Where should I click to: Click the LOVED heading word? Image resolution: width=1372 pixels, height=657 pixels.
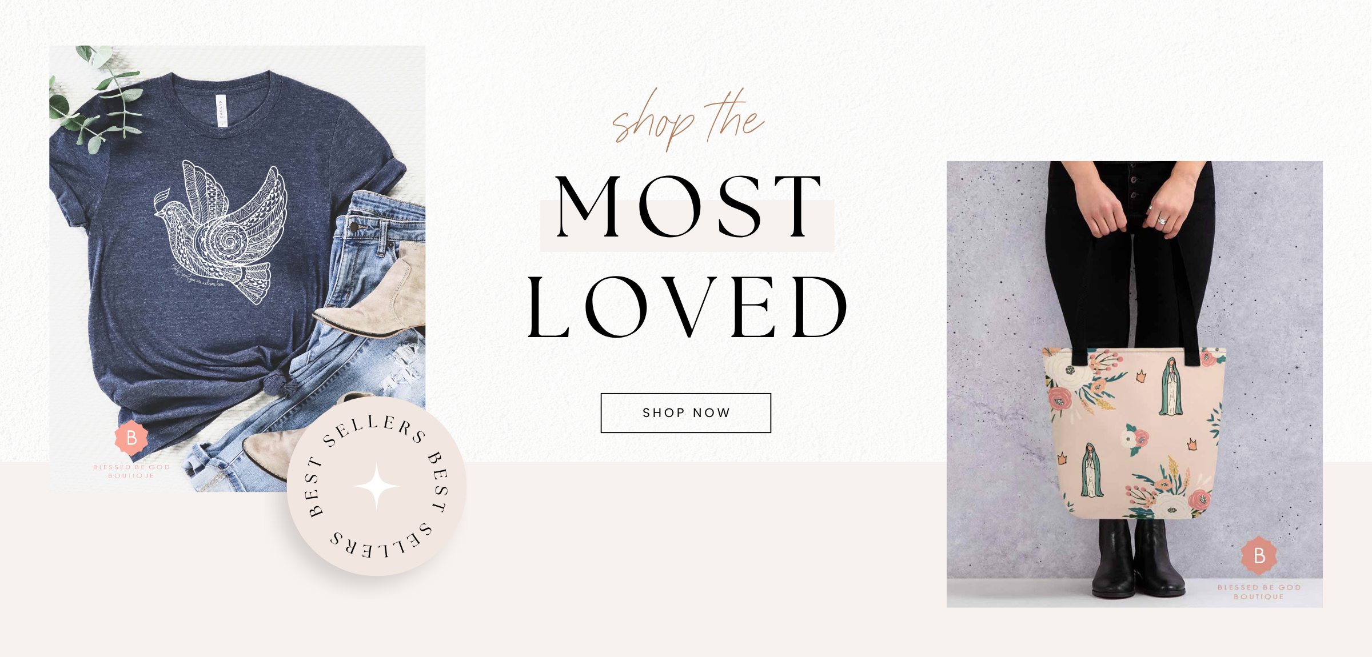(688, 307)
